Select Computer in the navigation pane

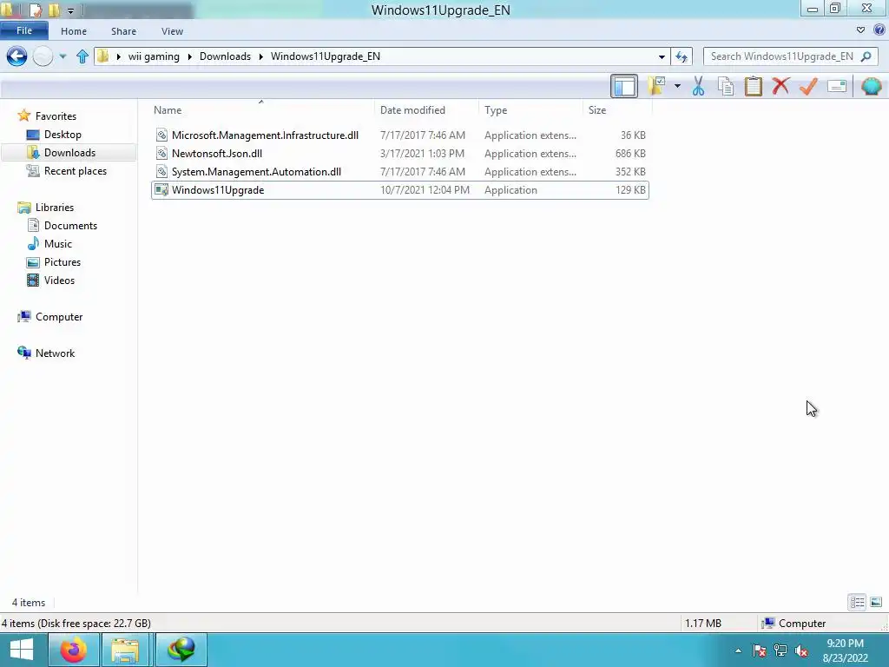[59, 316]
